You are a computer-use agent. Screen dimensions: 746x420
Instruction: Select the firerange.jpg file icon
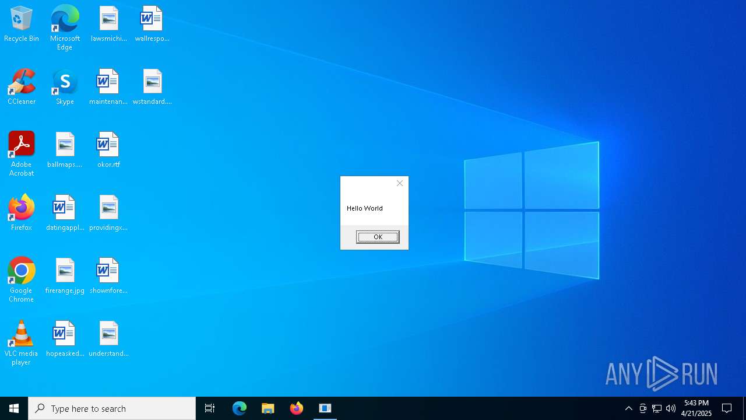[65, 276]
